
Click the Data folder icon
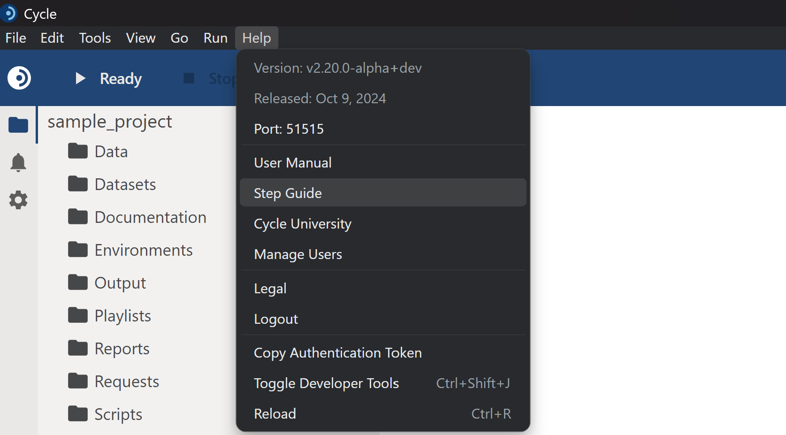tap(77, 151)
